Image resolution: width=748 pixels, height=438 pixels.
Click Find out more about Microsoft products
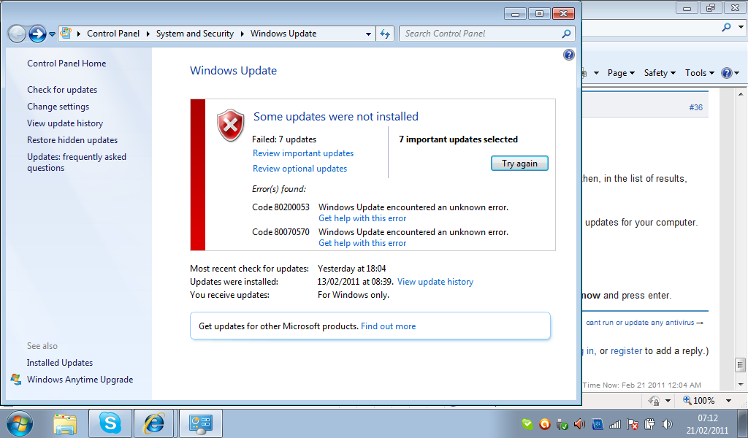389,326
